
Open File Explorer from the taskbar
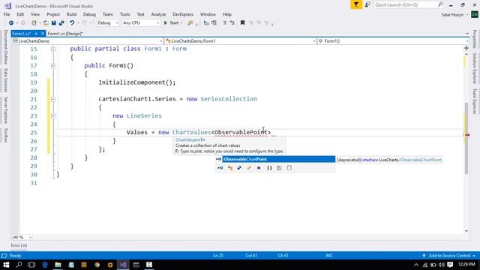tap(58, 265)
